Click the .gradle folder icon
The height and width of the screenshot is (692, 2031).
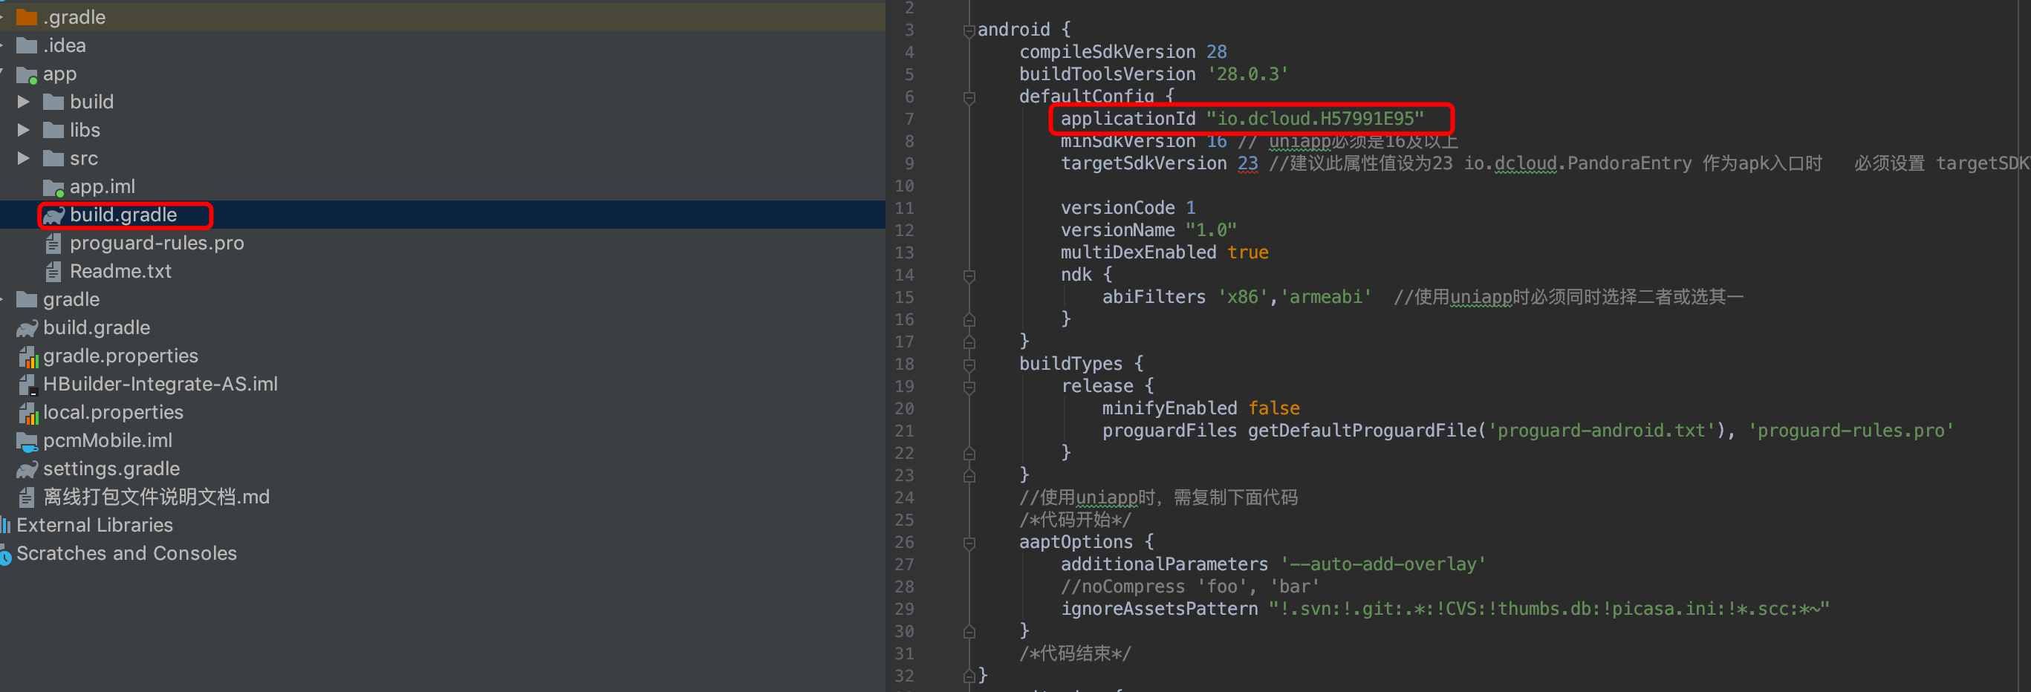[x=27, y=16]
